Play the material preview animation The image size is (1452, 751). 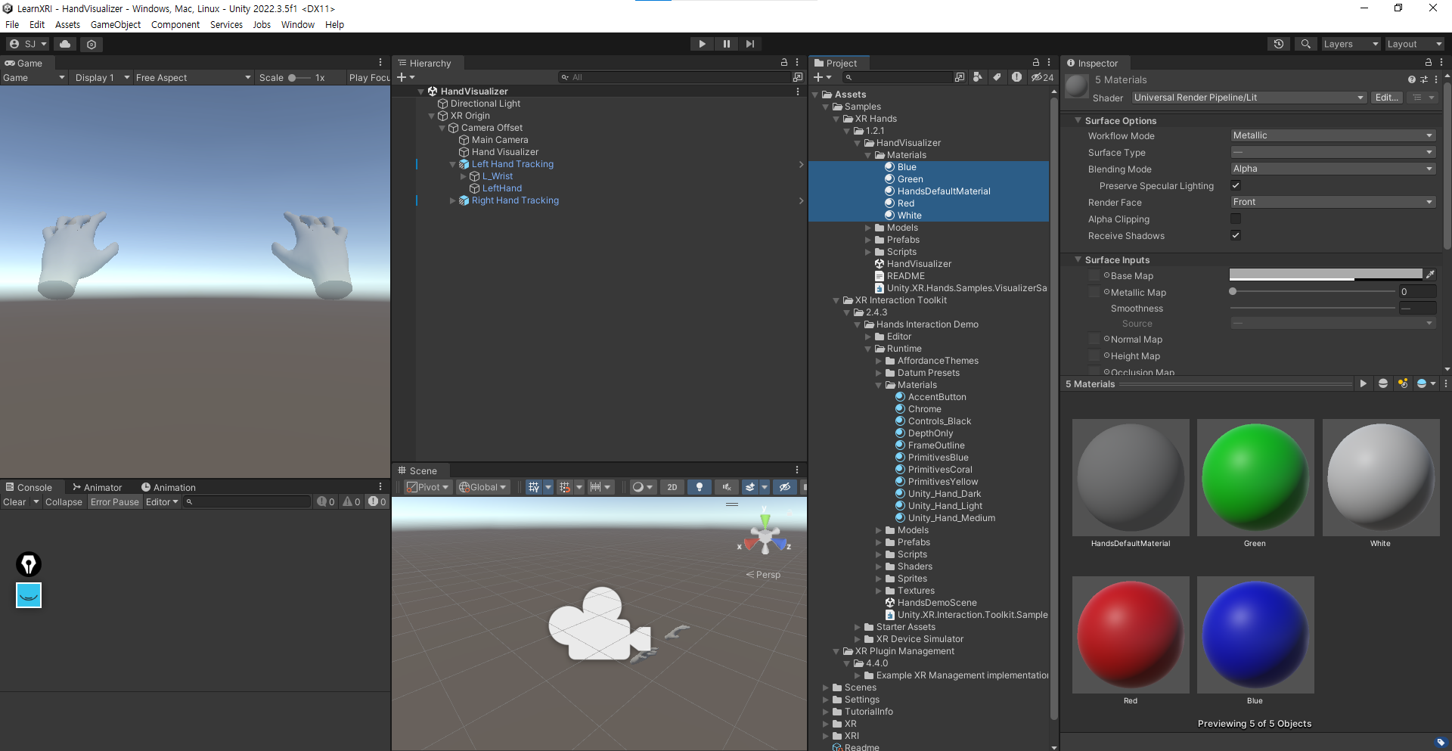coord(1363,383)
